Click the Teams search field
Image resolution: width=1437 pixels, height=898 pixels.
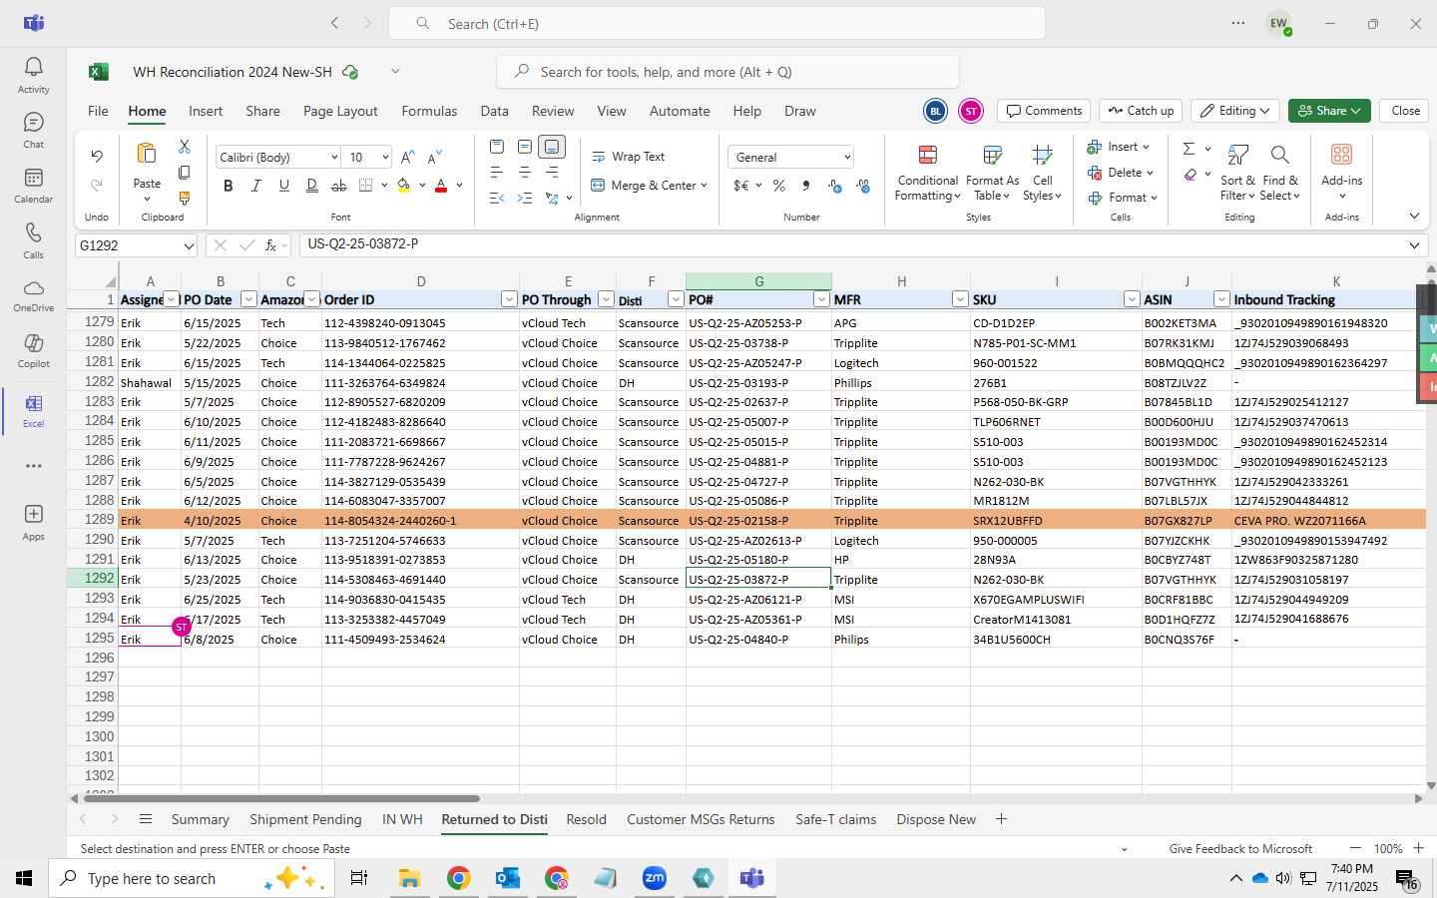coord(717,23)
